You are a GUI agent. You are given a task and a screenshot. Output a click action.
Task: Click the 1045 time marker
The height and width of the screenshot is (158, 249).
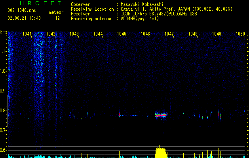point(122,34)
